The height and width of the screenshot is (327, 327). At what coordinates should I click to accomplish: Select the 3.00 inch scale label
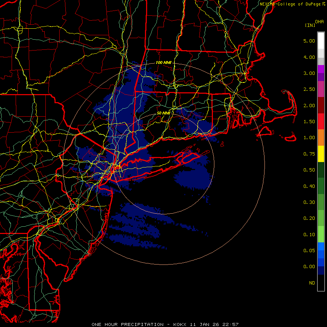pos(309,73)
